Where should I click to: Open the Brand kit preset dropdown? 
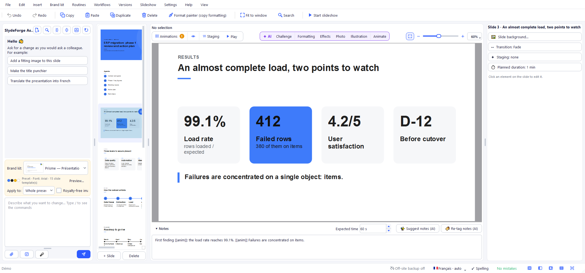(x=56, y=168)
